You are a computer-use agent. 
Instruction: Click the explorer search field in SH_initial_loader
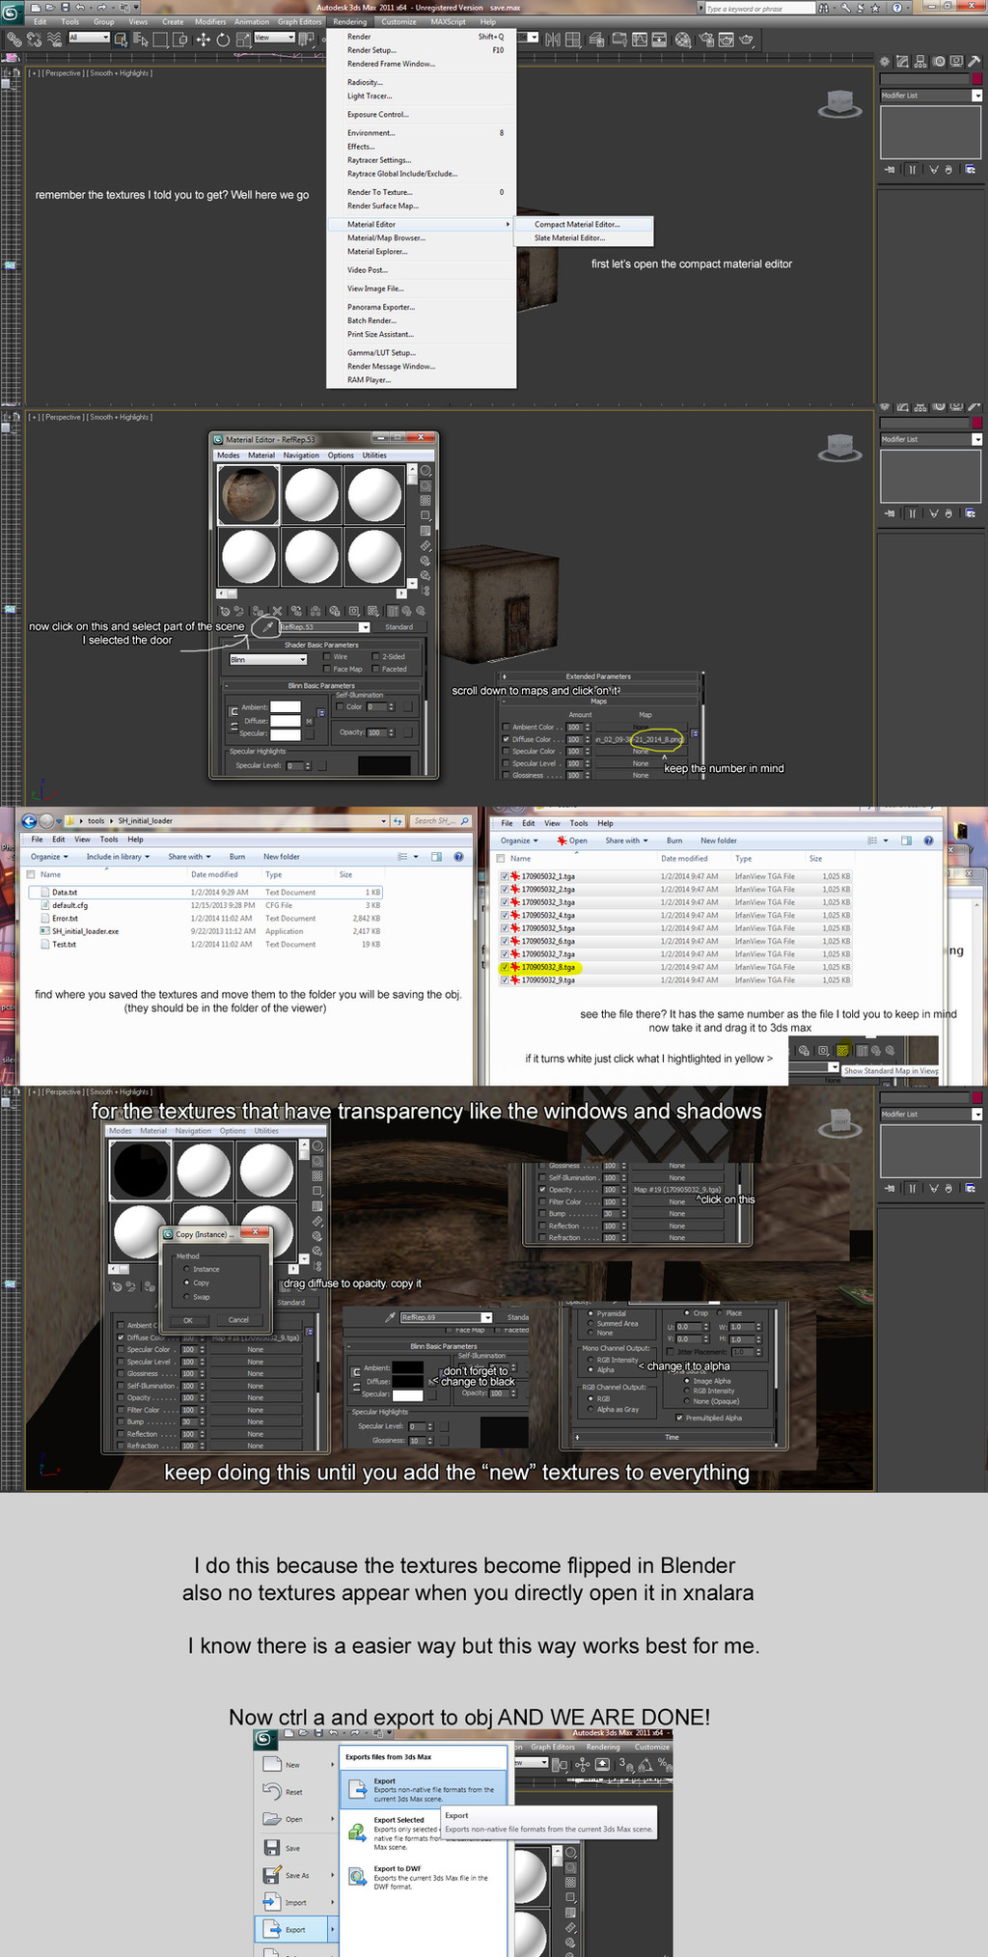pos(440,821)
